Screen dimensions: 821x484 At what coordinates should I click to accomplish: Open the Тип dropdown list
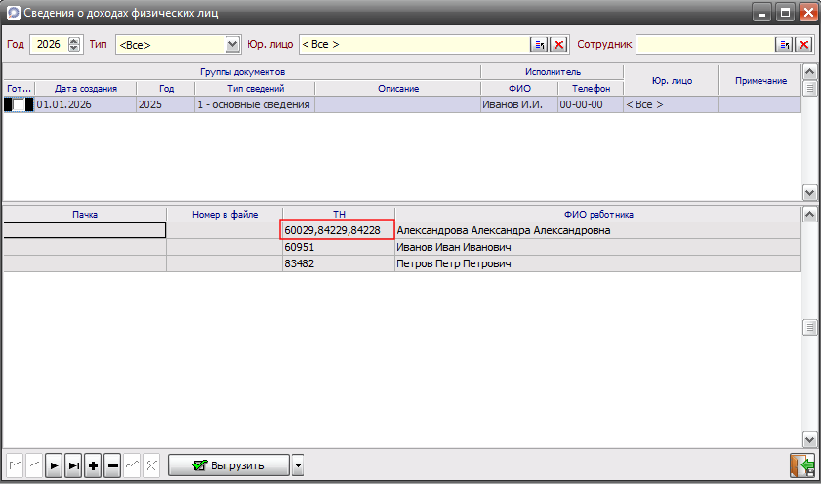click(x=232, y=45)
